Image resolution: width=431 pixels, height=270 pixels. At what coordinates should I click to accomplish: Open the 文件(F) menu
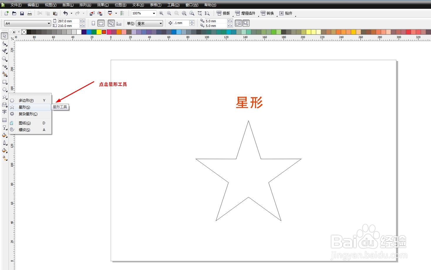point(16,5)
